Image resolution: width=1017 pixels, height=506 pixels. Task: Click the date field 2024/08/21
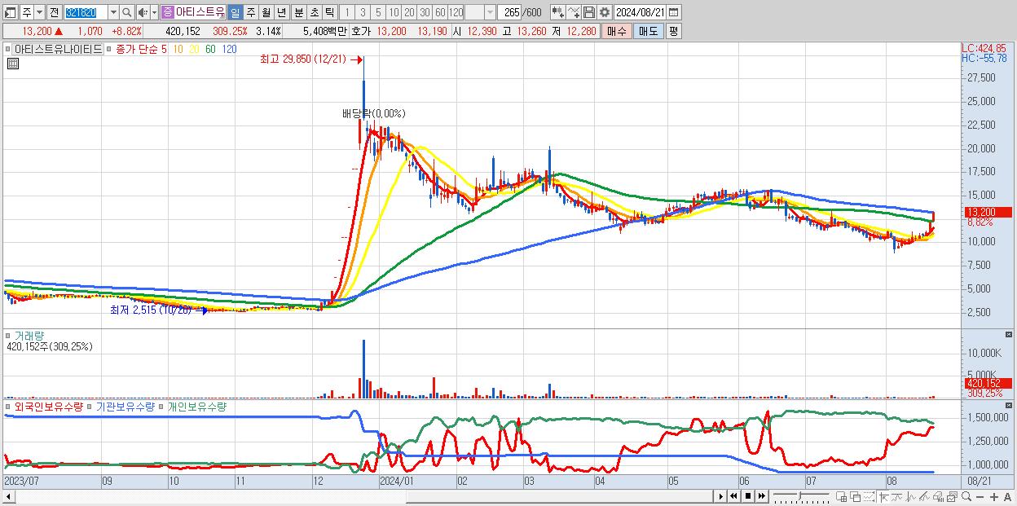[640, 12]
